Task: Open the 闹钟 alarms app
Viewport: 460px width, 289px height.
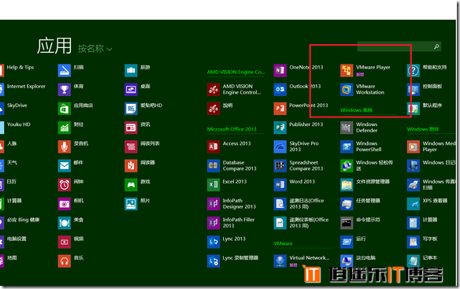Action: click(x=71, y=185)
